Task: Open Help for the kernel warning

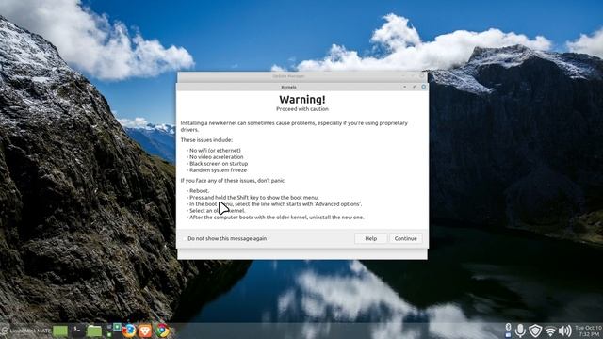Action: click(x=370, y=238)
